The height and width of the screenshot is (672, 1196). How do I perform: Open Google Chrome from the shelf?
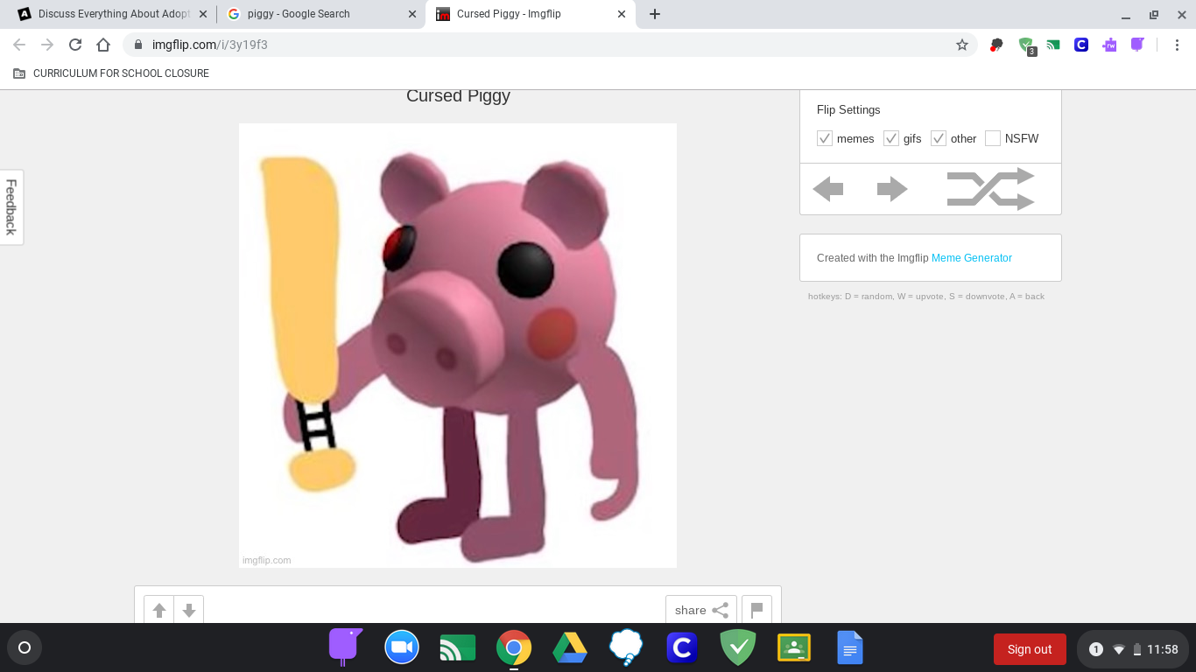tap(514, 648)
